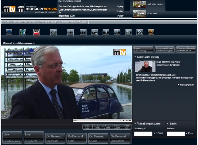Click the mtv logo in the header
198x145 pixels.
point(9,9)
